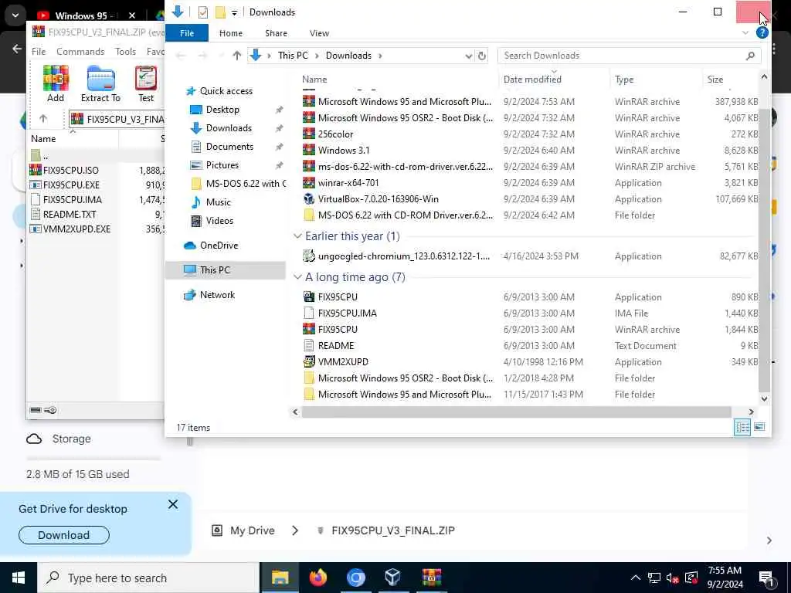Viewport: 791px width, 593px height.
Task: Click the Add icon in WinRAR toolbar
Action: tap(56, 83)
